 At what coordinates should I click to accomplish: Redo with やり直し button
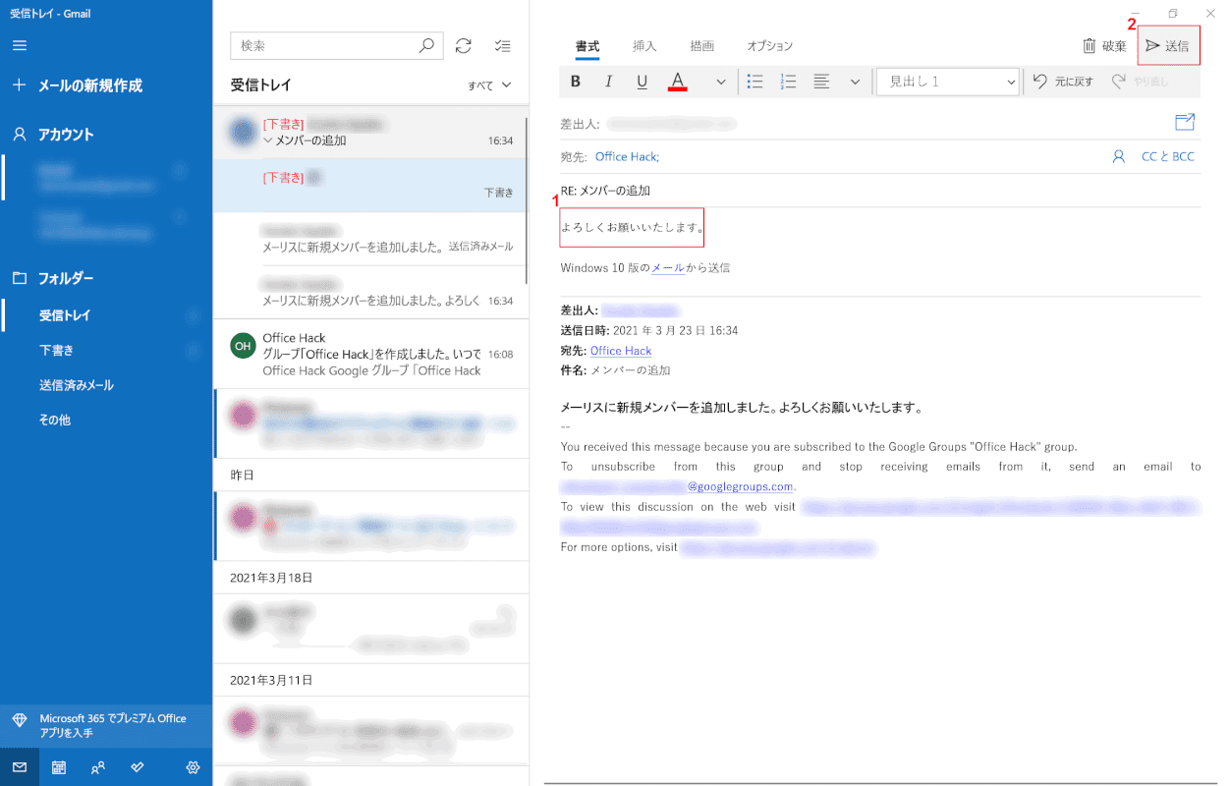tap(1140, 82)
